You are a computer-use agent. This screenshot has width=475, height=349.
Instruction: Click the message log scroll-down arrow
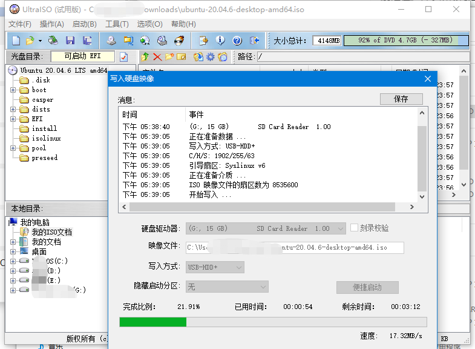point(422,197)
